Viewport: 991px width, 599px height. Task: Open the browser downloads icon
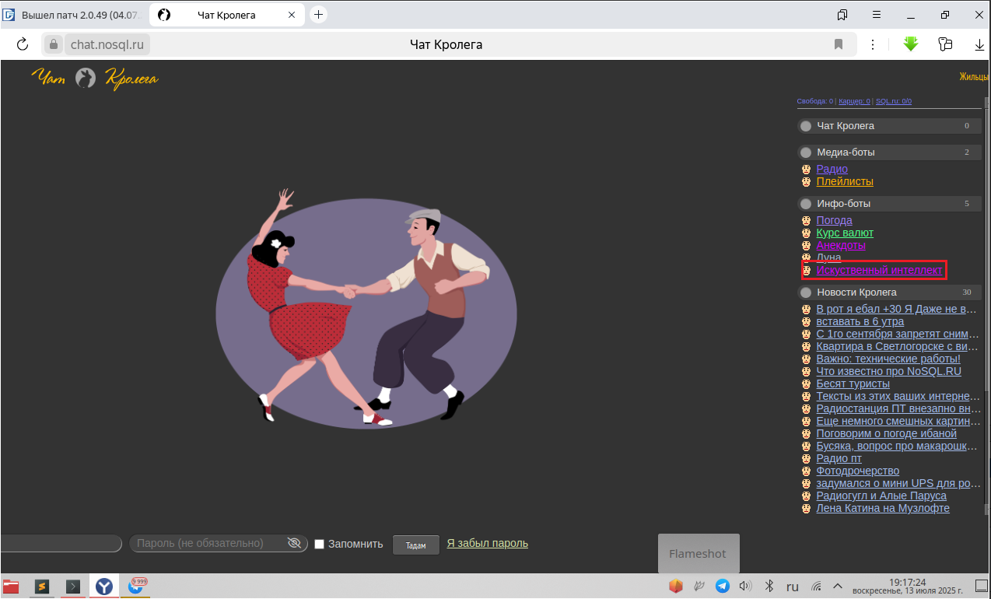click(979, 45)
